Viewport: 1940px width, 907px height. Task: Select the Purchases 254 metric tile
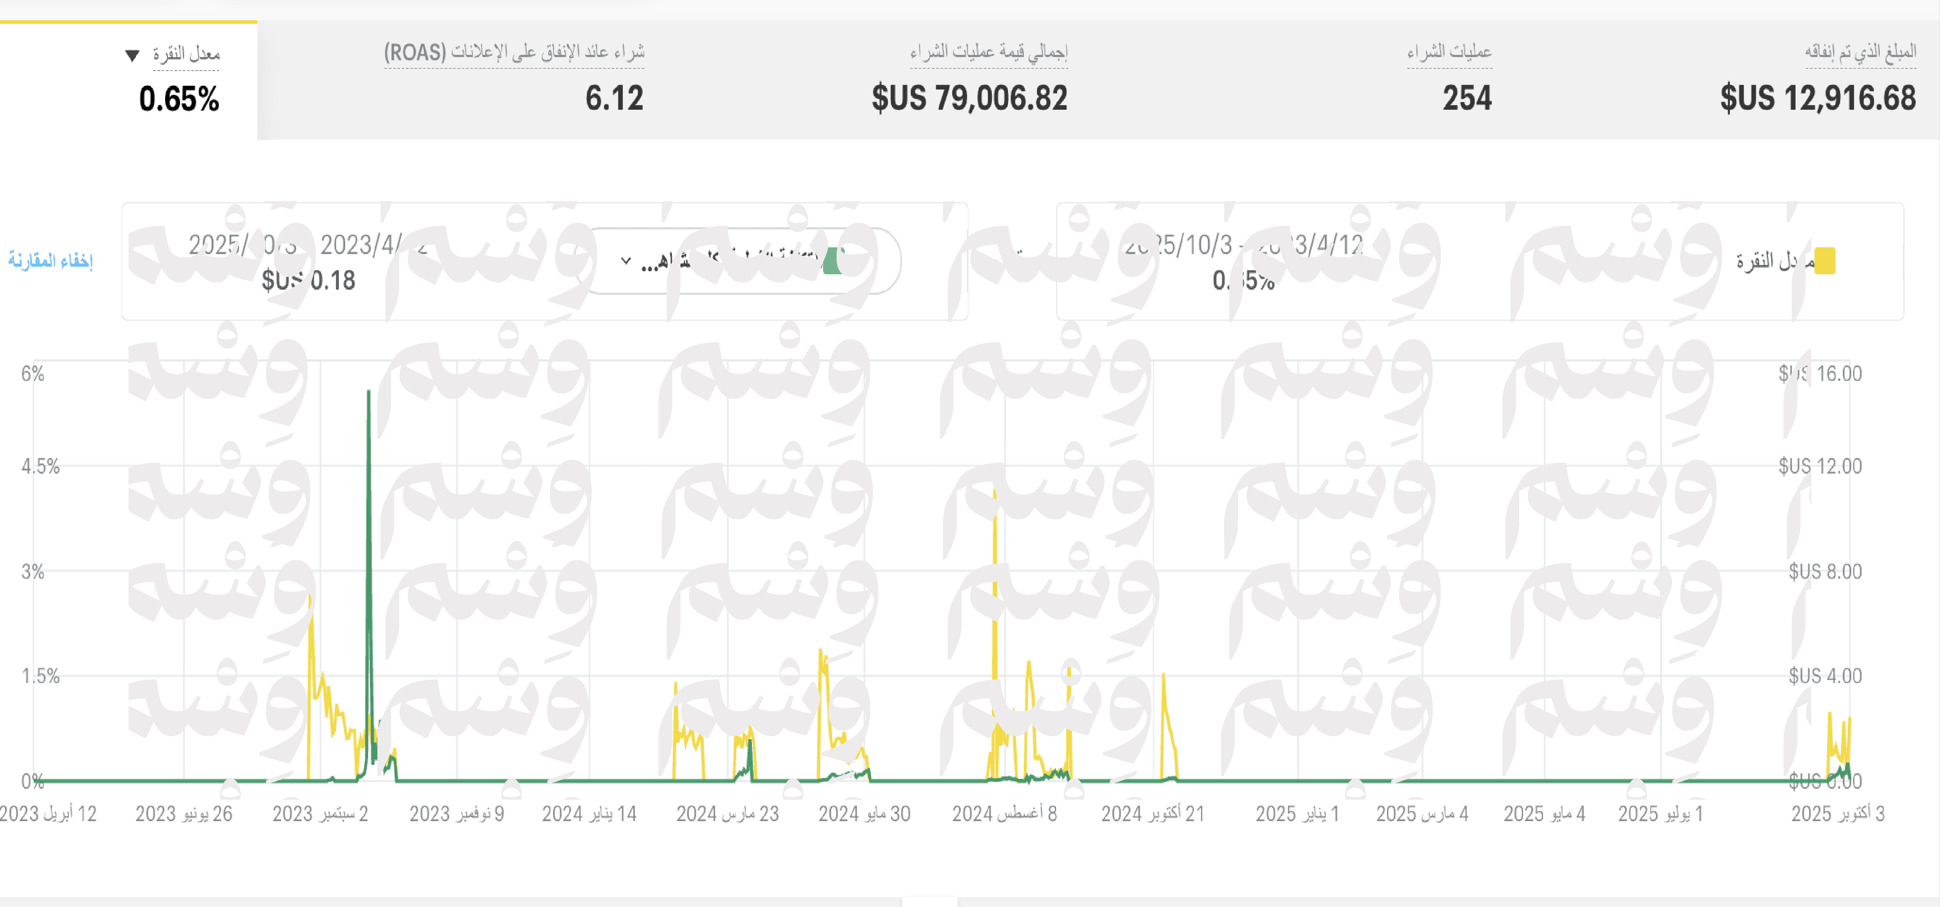(1466, 97)
